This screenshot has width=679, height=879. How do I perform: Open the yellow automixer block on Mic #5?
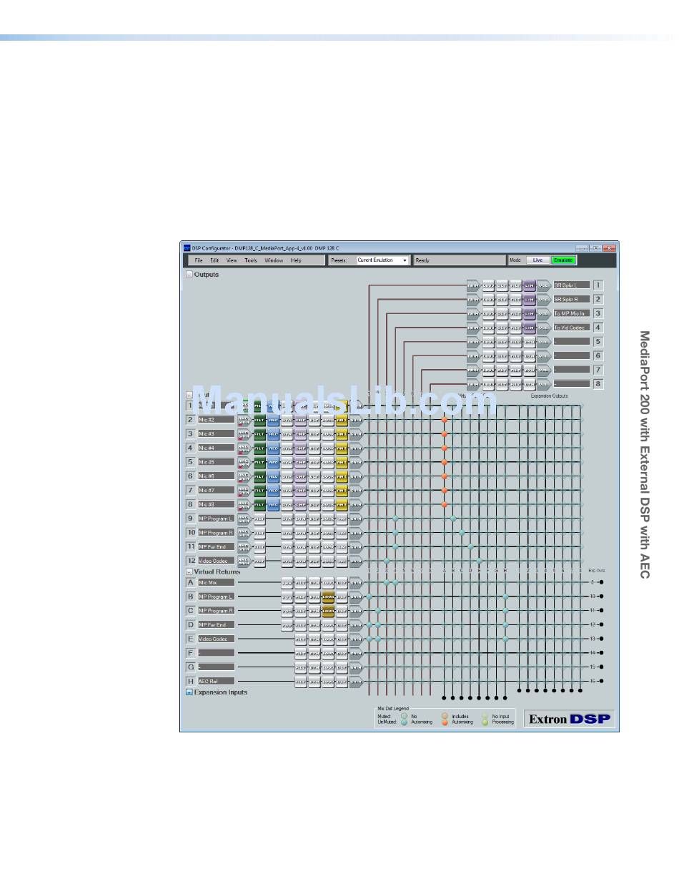(342, 462)
